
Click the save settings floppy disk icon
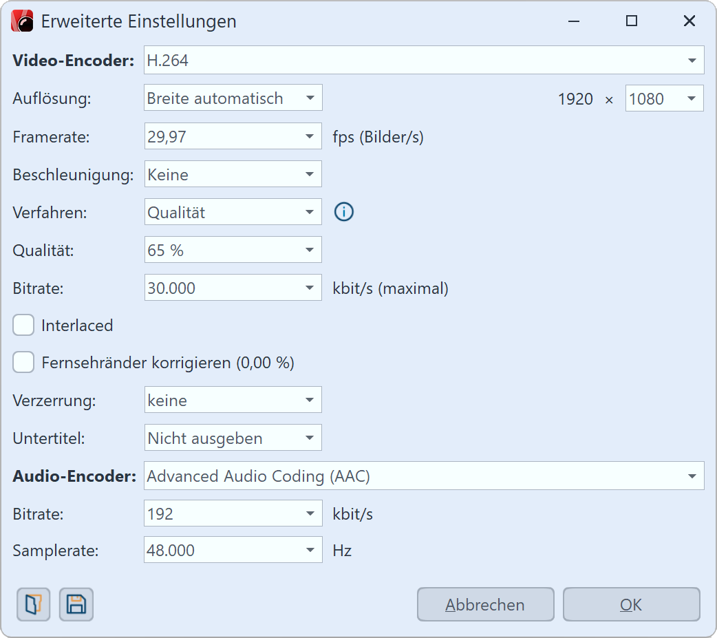click(76, 605)
